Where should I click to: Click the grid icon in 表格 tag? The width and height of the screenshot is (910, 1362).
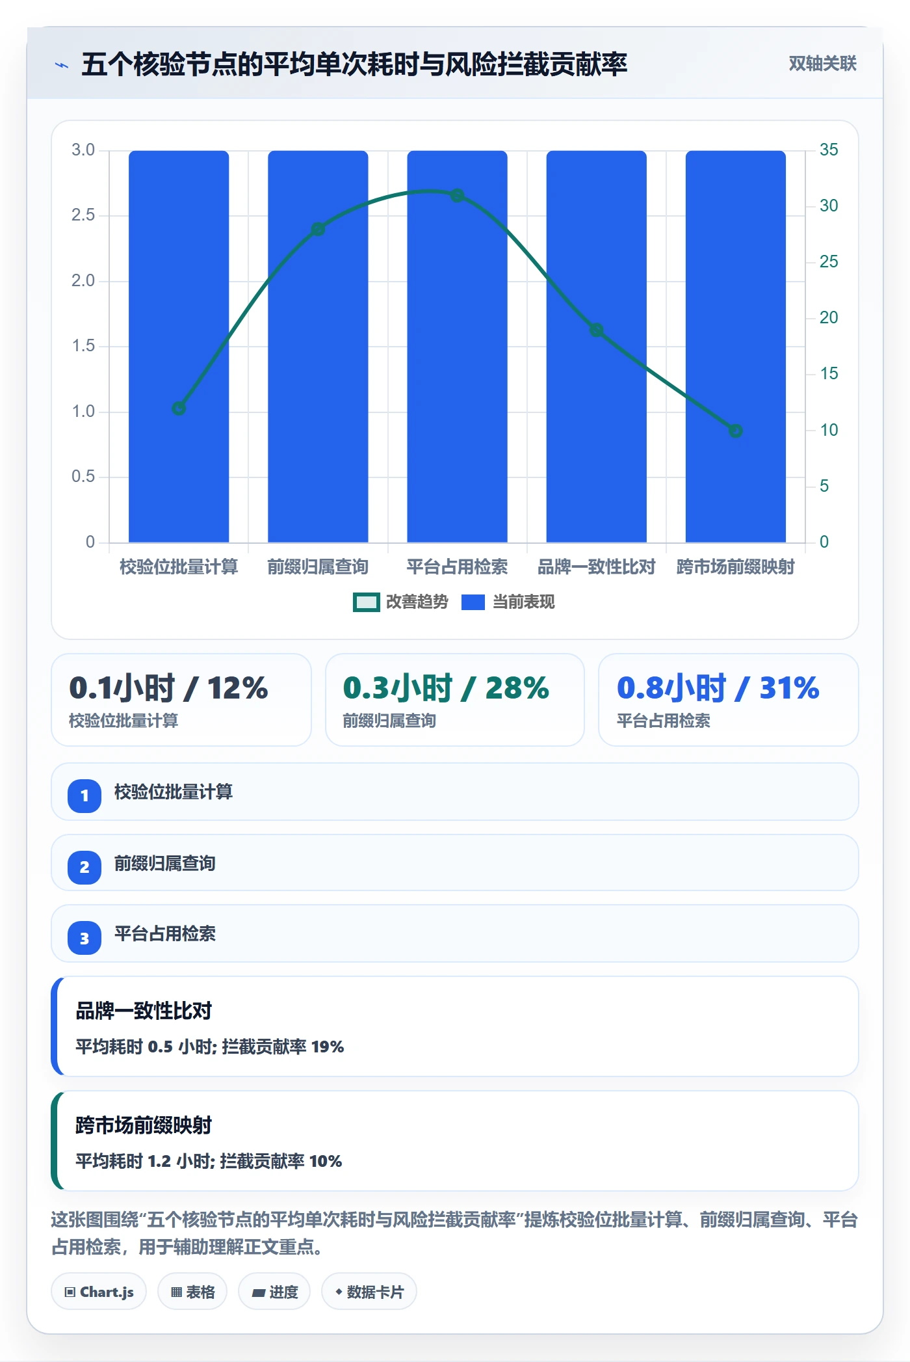pos(176,1292)
